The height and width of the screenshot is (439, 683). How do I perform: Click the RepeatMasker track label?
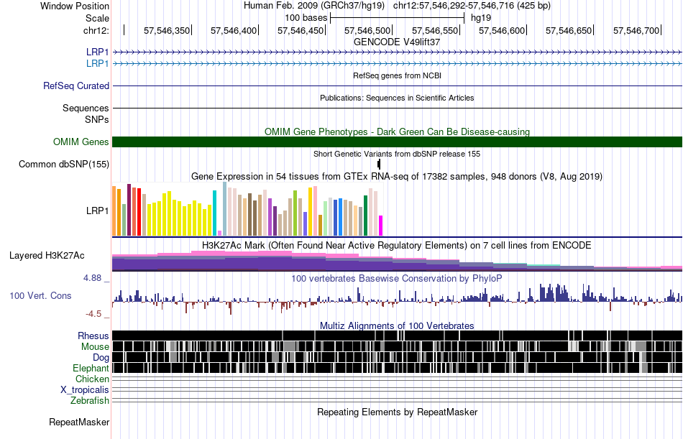(x=79, y=422)
